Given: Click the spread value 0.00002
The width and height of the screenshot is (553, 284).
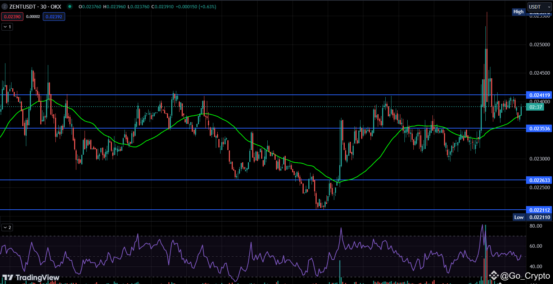Looking at the screenshot, I should 33,16.
